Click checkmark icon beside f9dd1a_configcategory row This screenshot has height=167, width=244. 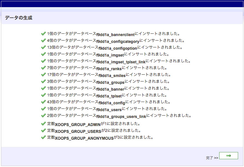tap(43, 40)
